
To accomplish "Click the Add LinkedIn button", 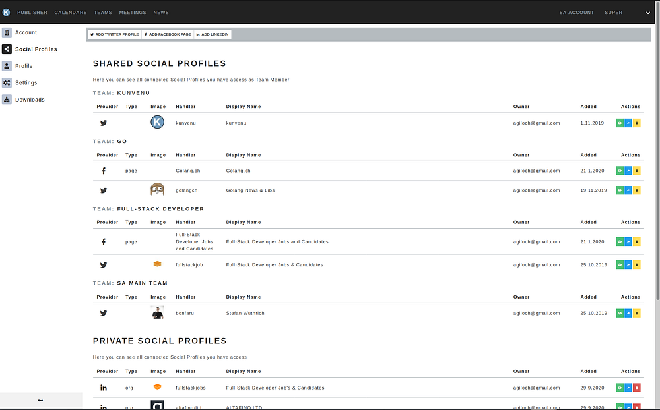I will [x=213, y=34].
